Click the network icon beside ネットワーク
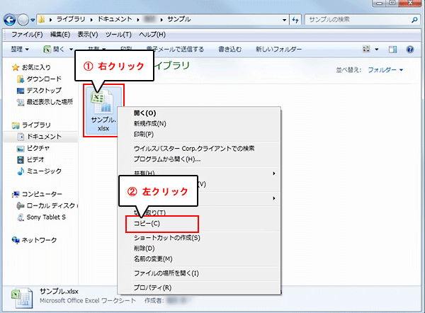Image resolution: width=425 pixels, height=313 pixels. [x=16, y=240]
